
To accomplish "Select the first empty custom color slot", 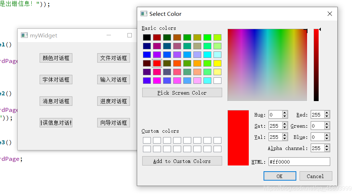I will click(x=147, y=140).
